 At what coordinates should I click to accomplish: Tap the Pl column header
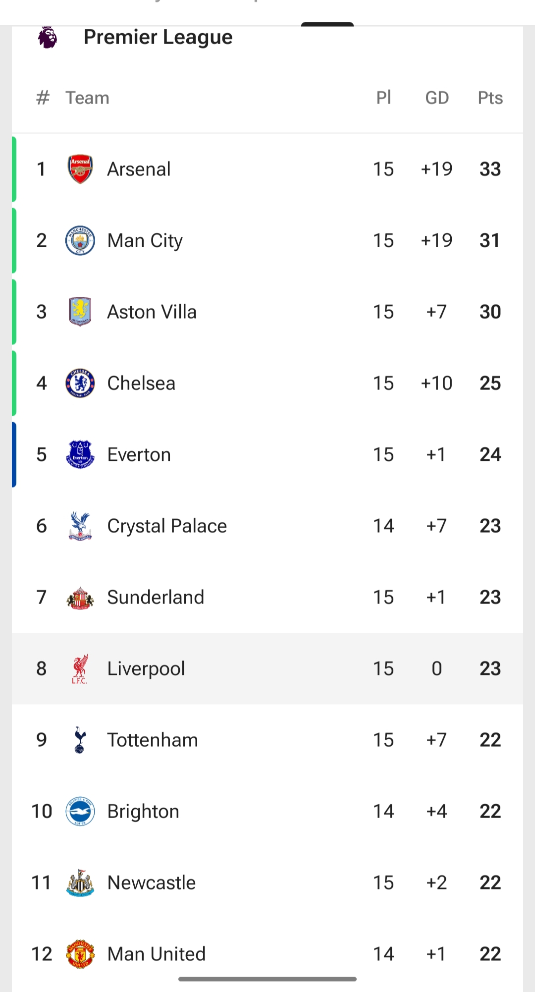383,98
